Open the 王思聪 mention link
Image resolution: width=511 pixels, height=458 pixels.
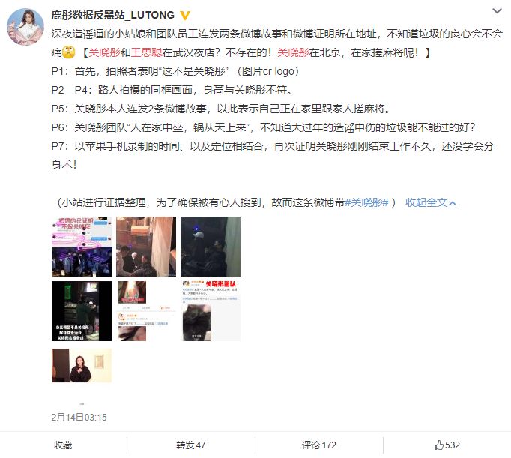tap(146, 52)
